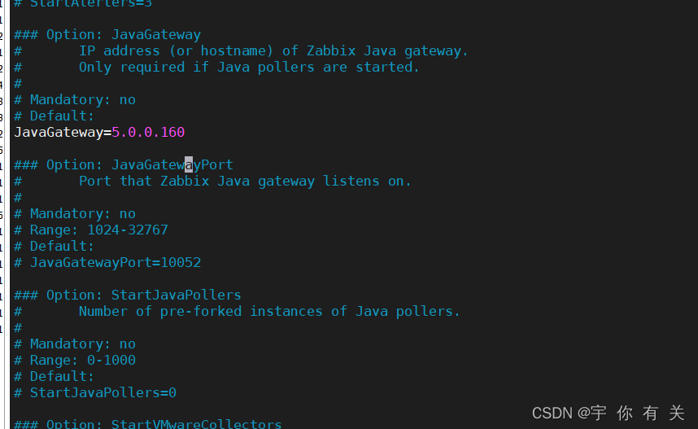Click the CSDN watermark text
The image size is (698, 429).
point(608,413)
